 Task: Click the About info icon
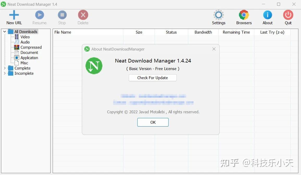point(267,15)
